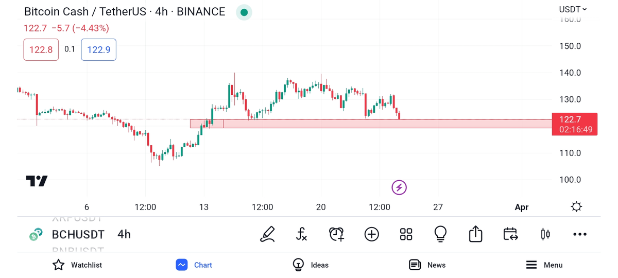Open the four-squares layout grid icon

[406, 234]
